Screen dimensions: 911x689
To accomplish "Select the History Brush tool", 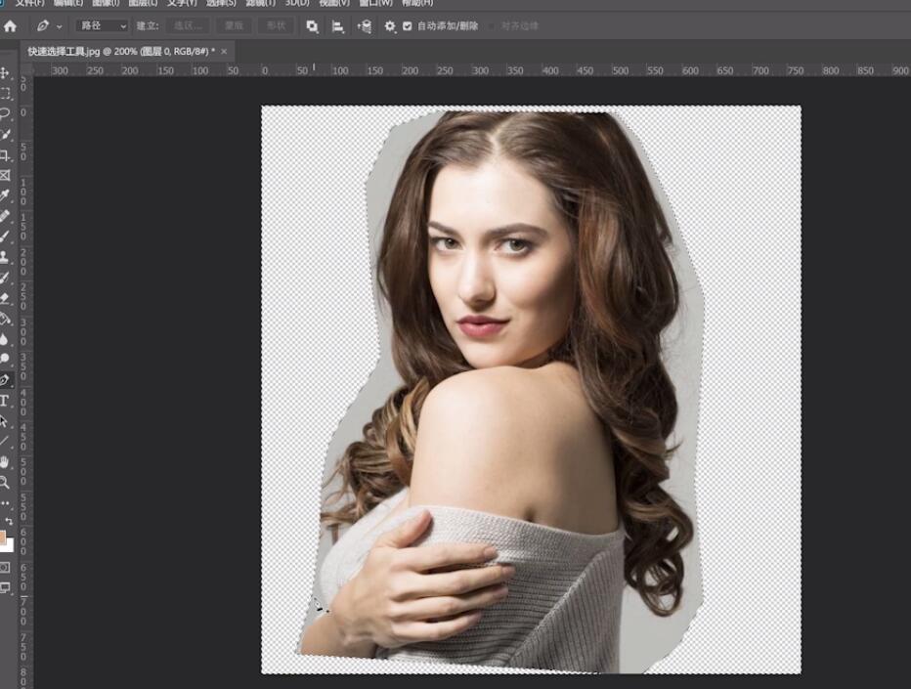I will click(x=5, y=278).
